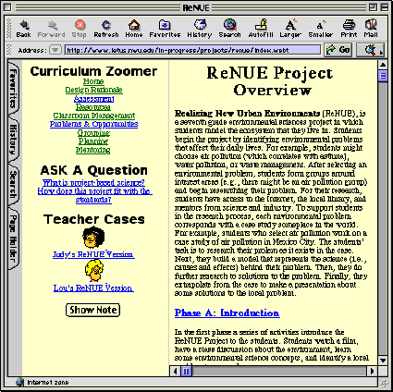Open the Design Rationale link
Image resolution: width=393 pixels, height=392 pixels.
(93, 90)
